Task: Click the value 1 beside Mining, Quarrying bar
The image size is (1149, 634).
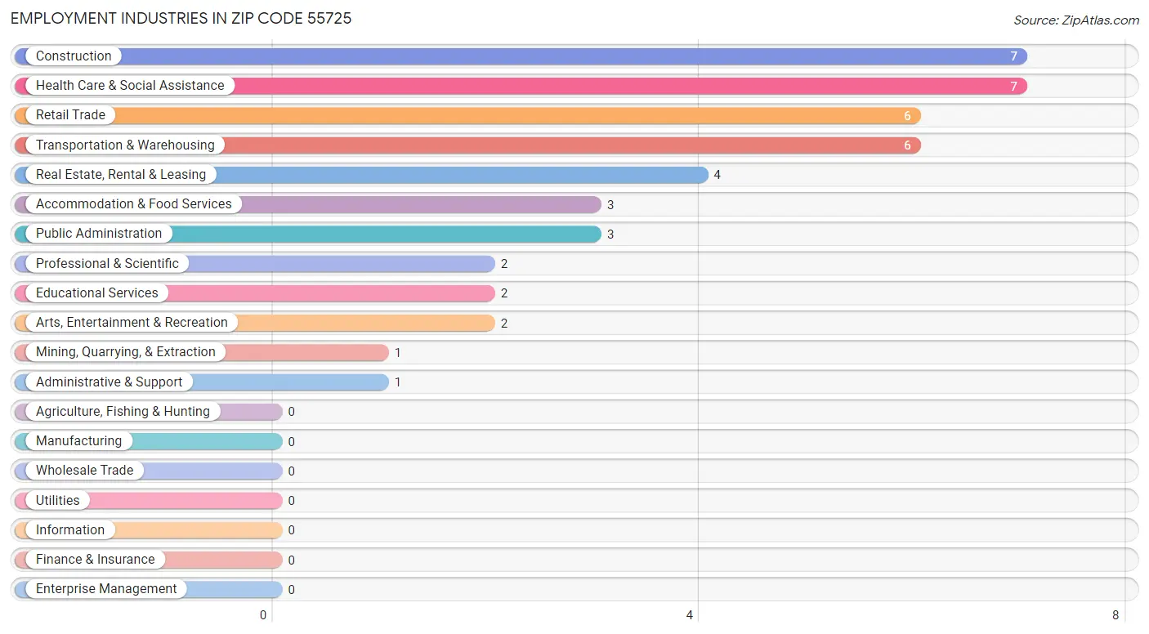Action: tap(398, 353)
